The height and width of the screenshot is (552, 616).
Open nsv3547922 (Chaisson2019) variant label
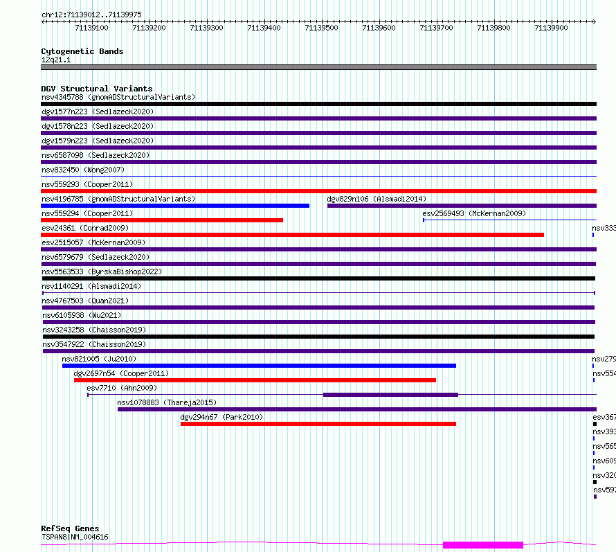94,344
